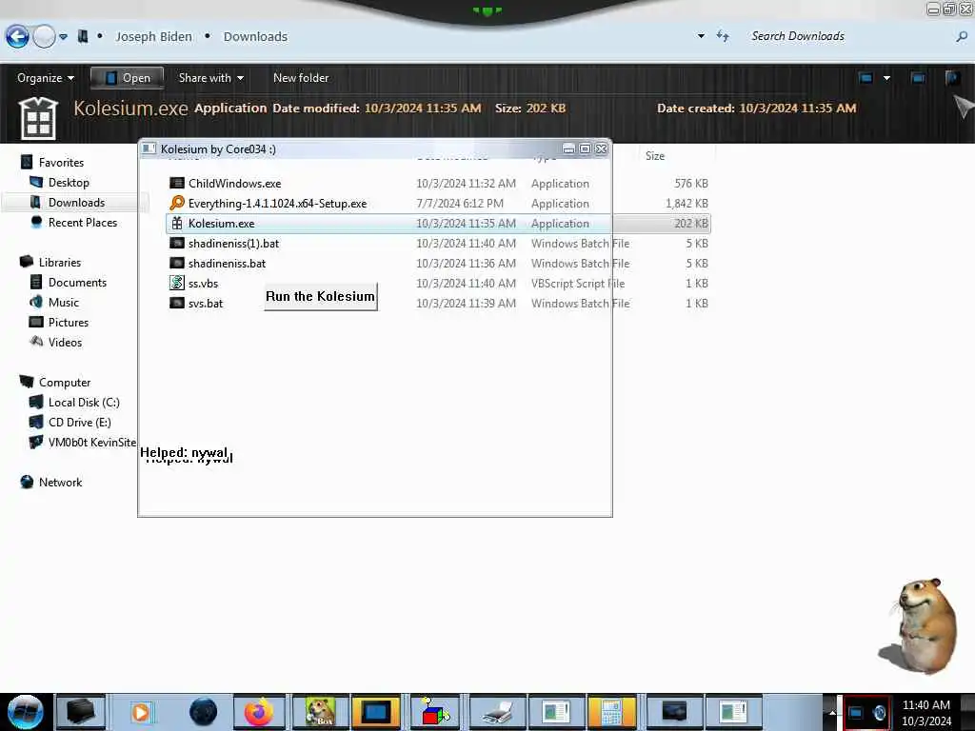The image size is (975, 731).
Task: Select the Kolesium.exe file row
Action: [438, 223]
